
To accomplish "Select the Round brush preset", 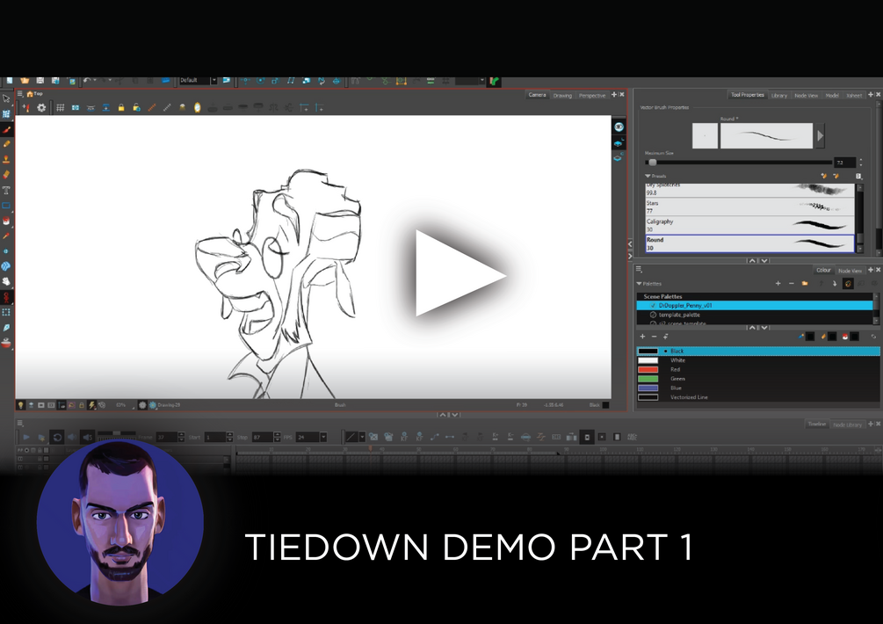I will (749, 243).
